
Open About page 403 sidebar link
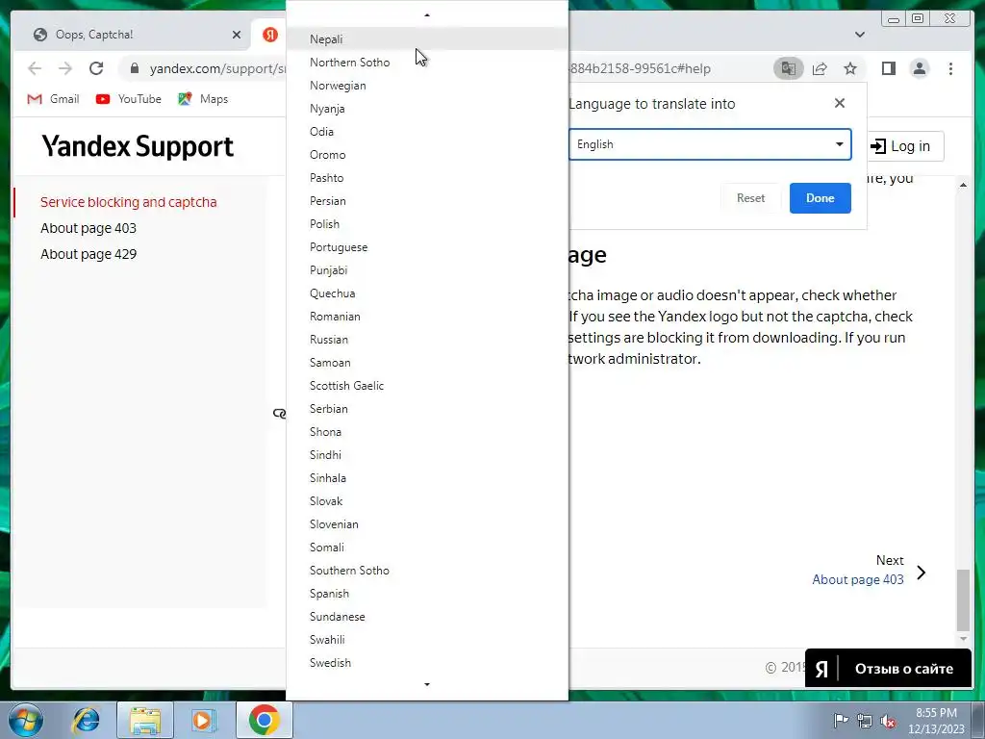[88, 228]
